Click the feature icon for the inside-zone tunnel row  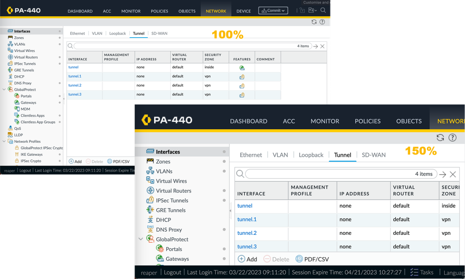pyautogui.click(x=242, y=67)
